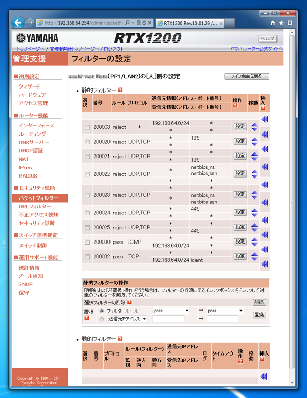The height and width of the screenshot is (398, 307).
Task: Check the box for filter 200025
Action: pos(87,228)
